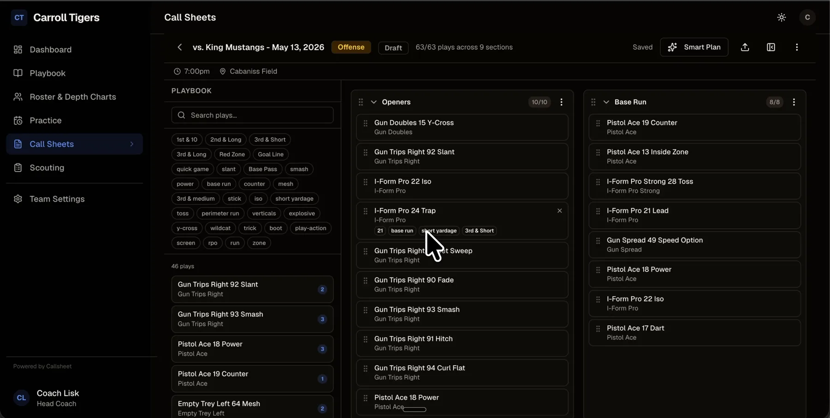Click 3rd & Short tag on I-Form Pro 24 Trap

(479, 231)
